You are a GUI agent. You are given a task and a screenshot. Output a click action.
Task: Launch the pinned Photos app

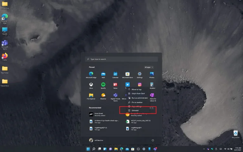click(152, 75)
